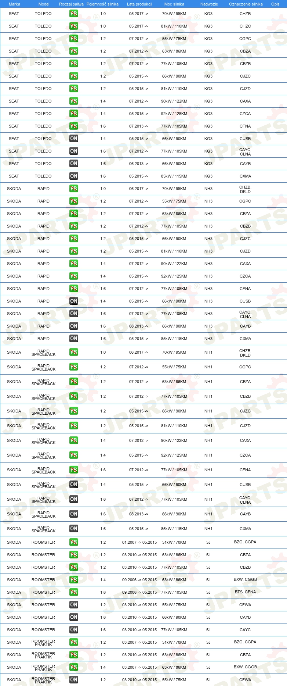This screenshot has width=287, height=686.
Task: Click petrol icon in Seat Toledo CFNA row
Action: (74, 126)
